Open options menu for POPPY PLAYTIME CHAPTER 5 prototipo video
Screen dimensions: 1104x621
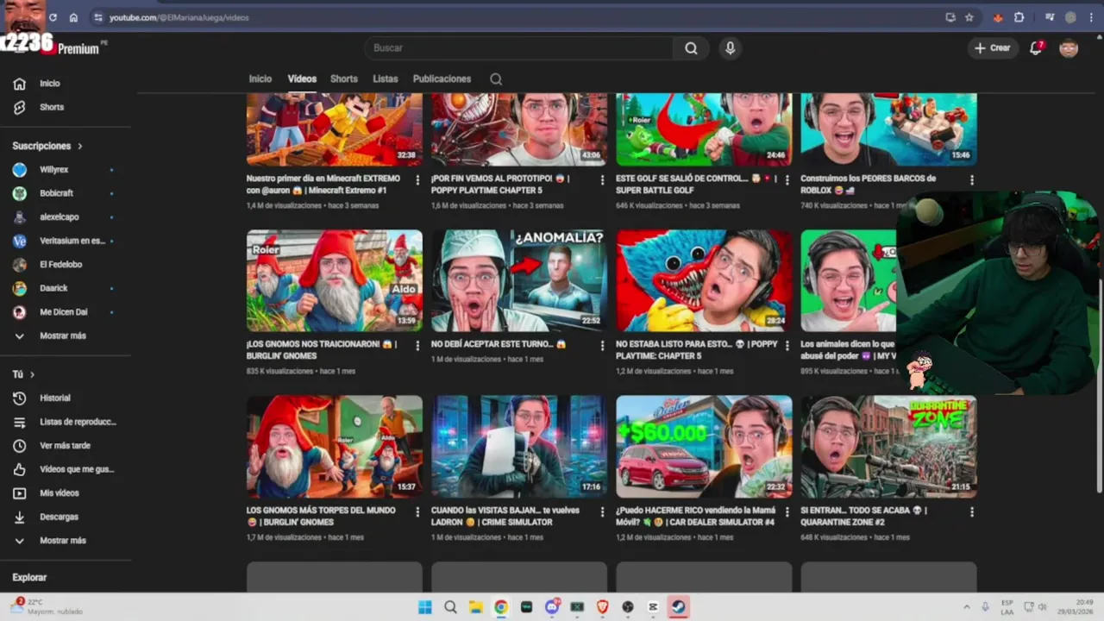(x=602, y=180)
